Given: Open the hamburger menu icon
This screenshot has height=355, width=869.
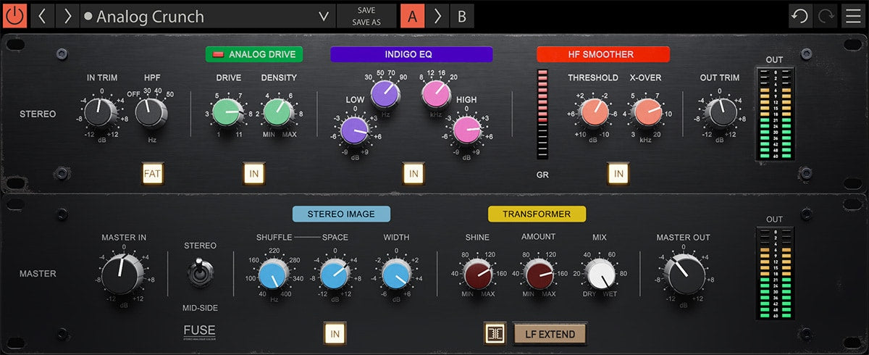Looking at the screenshot, I should [x=853, y=16].
